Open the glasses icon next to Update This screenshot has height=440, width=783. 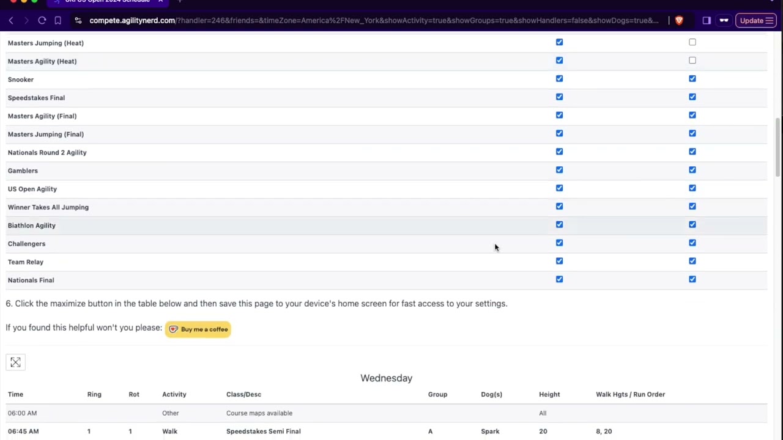(724, 21)
